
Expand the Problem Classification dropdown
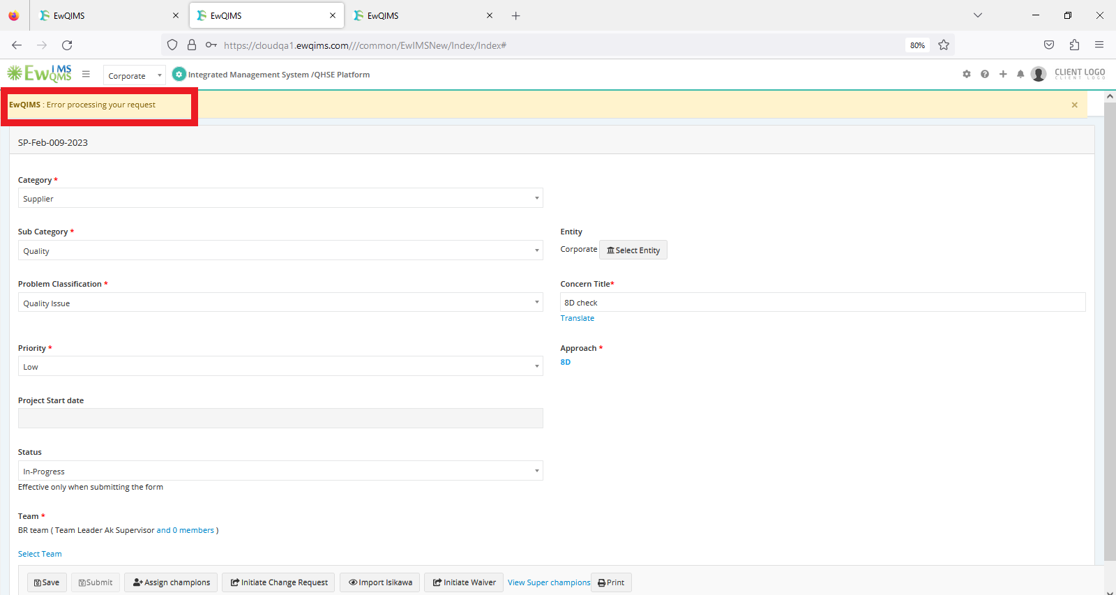click(280, 303)
